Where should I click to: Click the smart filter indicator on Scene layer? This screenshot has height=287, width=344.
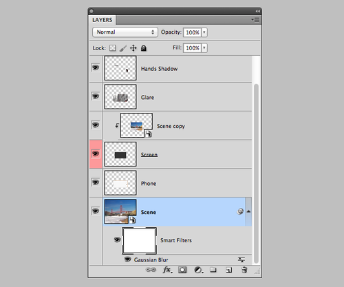pyautogui.click(x=240, y=211)
